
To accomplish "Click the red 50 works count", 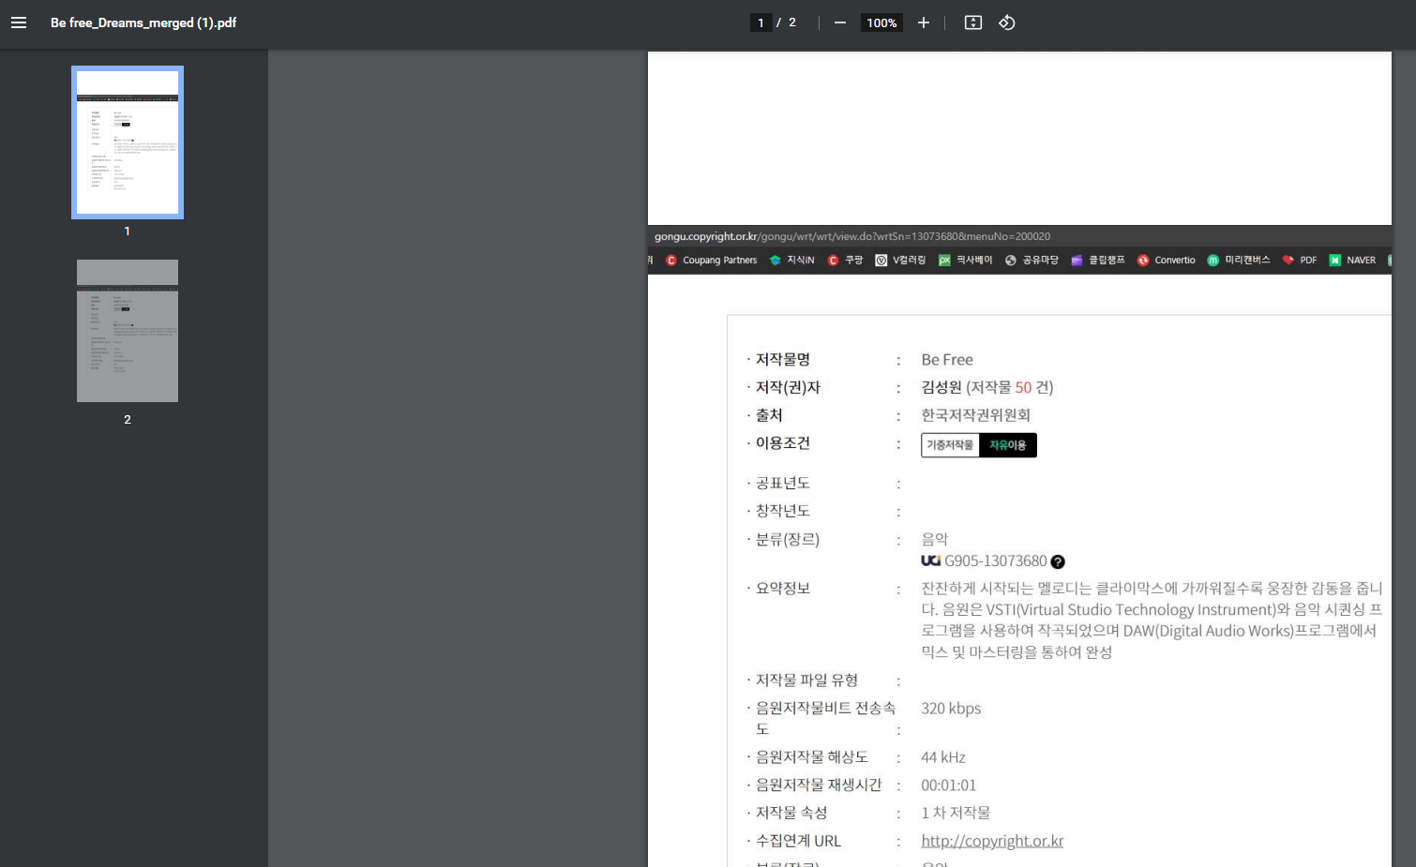I will (x=1023, y=387).
